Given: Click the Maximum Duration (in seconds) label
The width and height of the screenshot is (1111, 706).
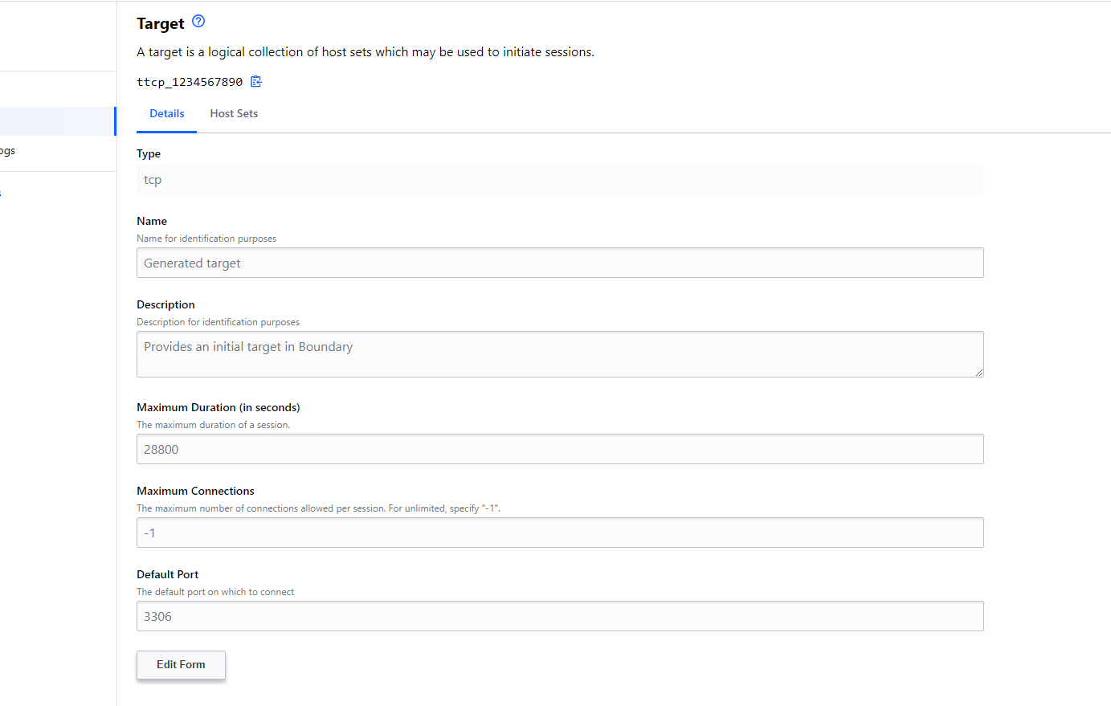Looking at the screenshot, I should pyautogui.click(x=218, y=407).
